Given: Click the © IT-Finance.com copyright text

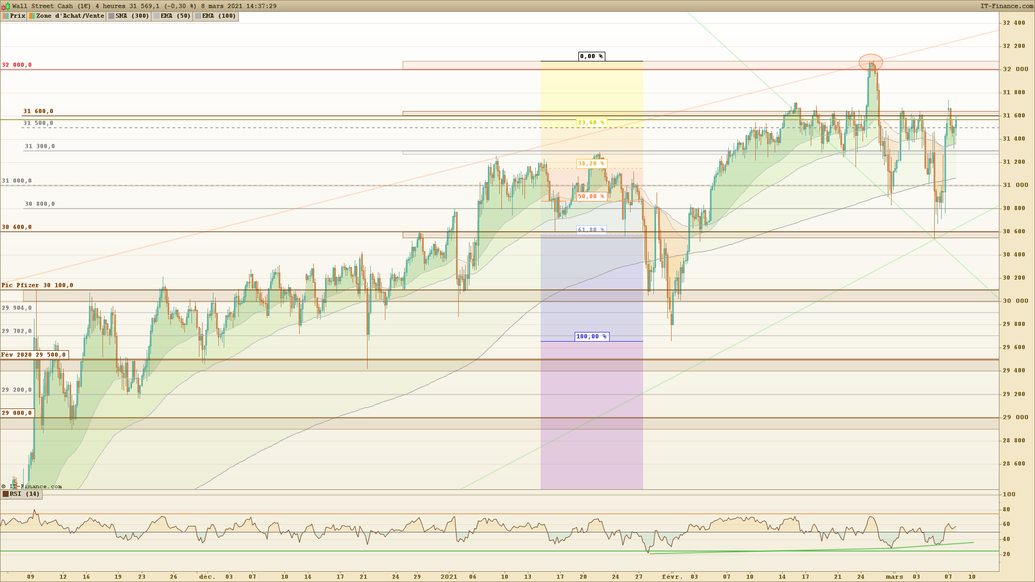Looking at the screenshot, I should pyautogui.click(x=32, y=487).
